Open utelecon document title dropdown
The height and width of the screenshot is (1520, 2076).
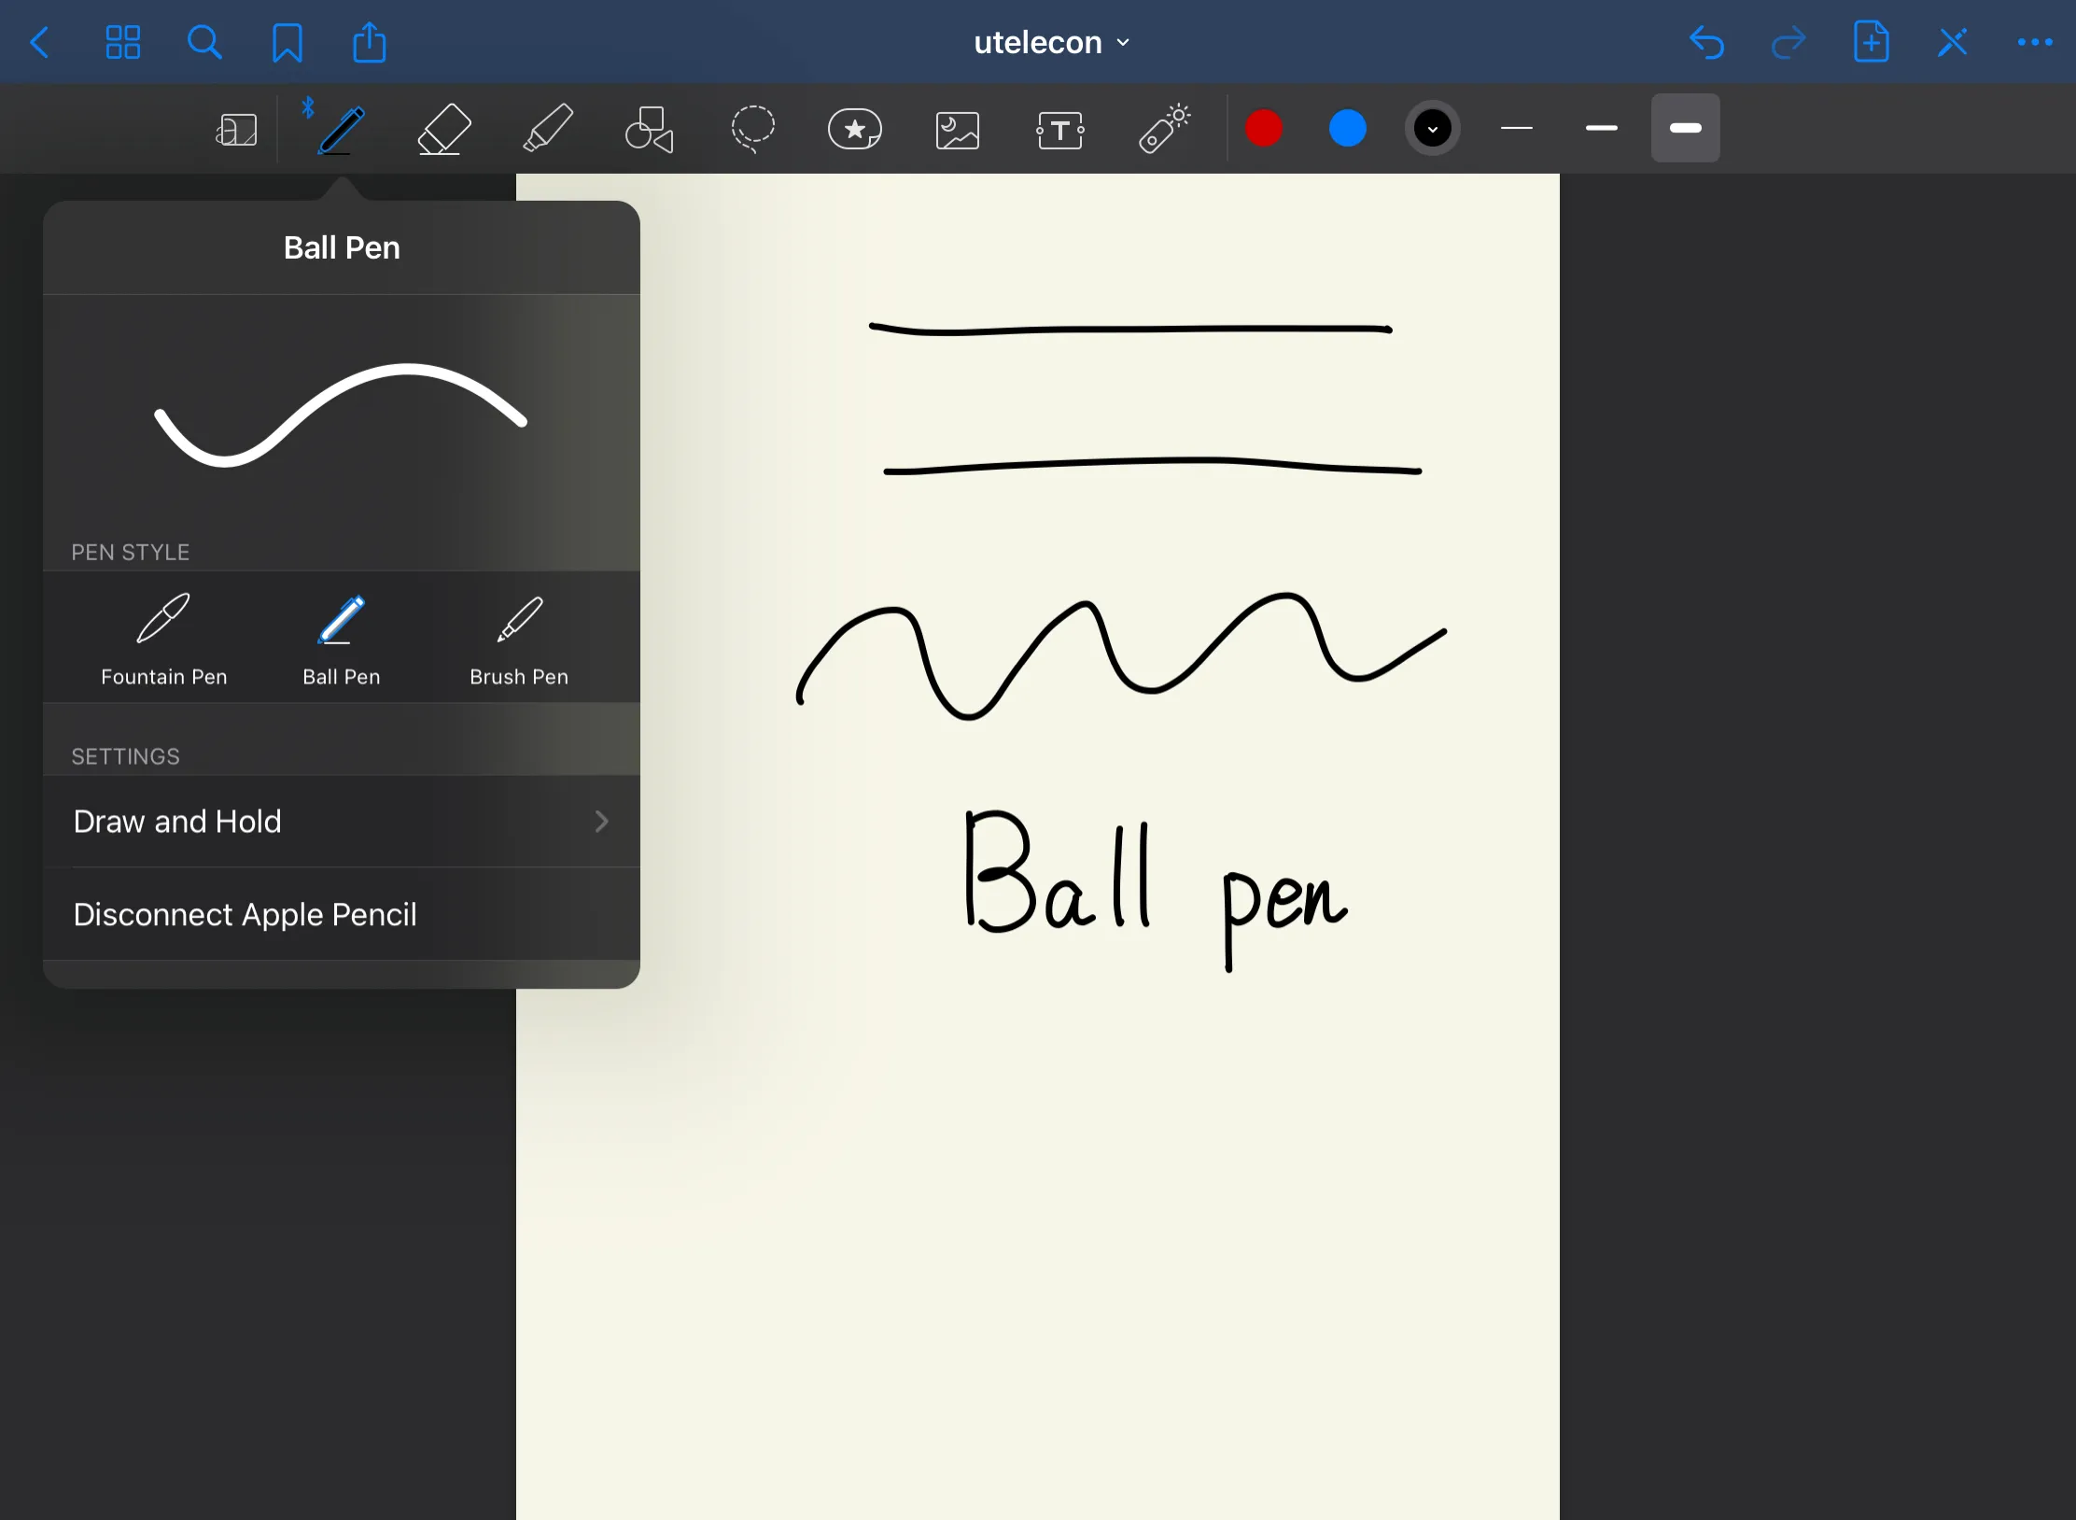(x=1051, y=43)
